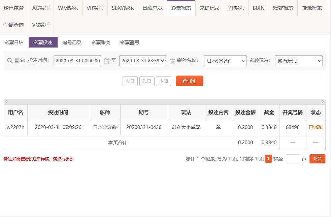Expand the 彩种名称 dropdown
The image size is (331, 217).
[225, 61]
